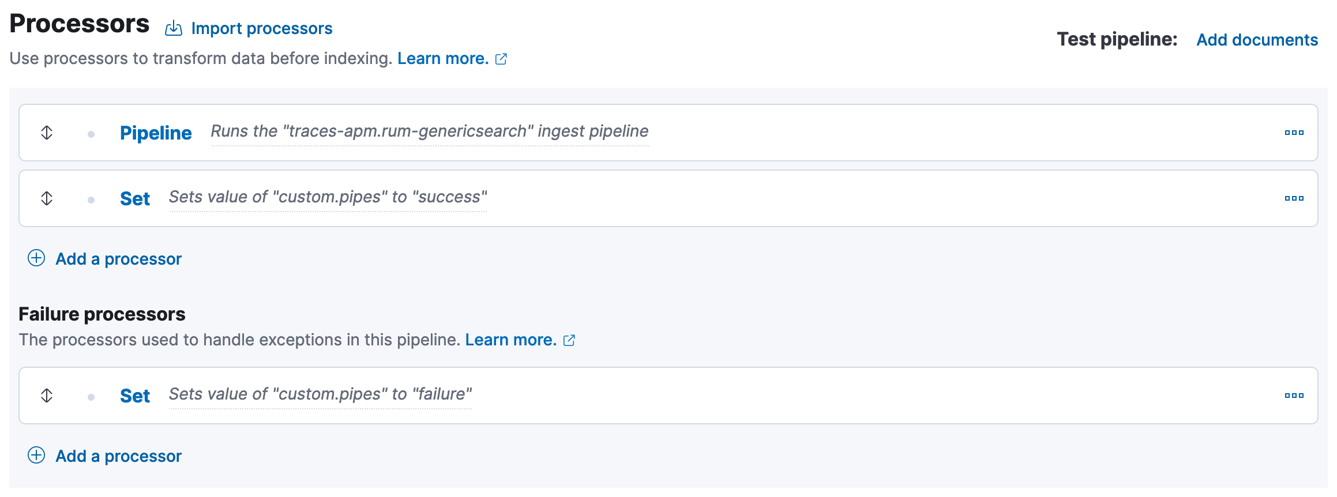Open Learn more link under Processors heading

click(x=442, y=58)
